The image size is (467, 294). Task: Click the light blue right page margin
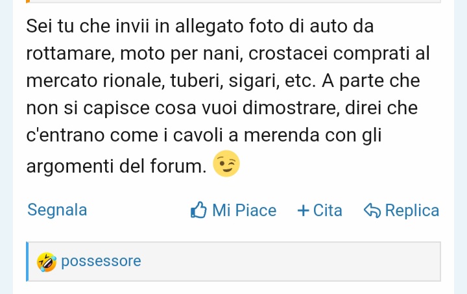(461, 147)
